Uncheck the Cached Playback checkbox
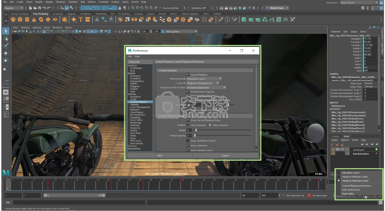 [x=188, y=74]
